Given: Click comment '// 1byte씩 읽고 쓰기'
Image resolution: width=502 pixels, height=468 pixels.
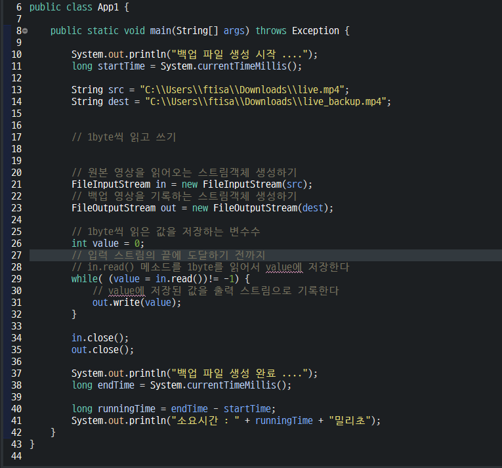Looking at the screenshot, I should (x=124, y=137).
